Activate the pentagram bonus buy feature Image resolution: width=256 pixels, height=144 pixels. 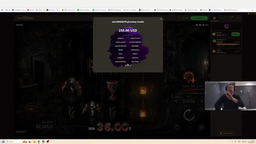coord(189,77)
